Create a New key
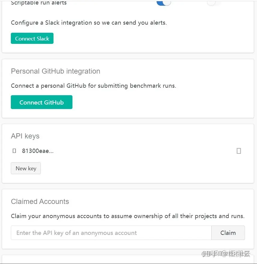 pyautogui.click(x=26, y=168)
